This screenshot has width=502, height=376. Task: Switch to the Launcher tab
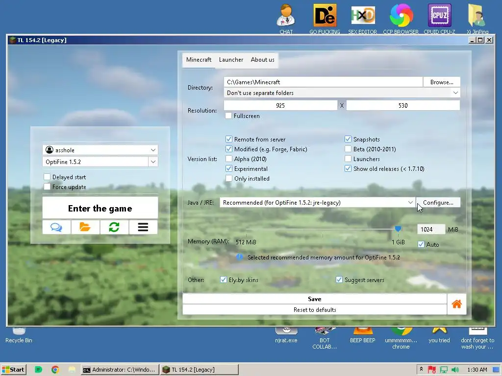[231, 60]
